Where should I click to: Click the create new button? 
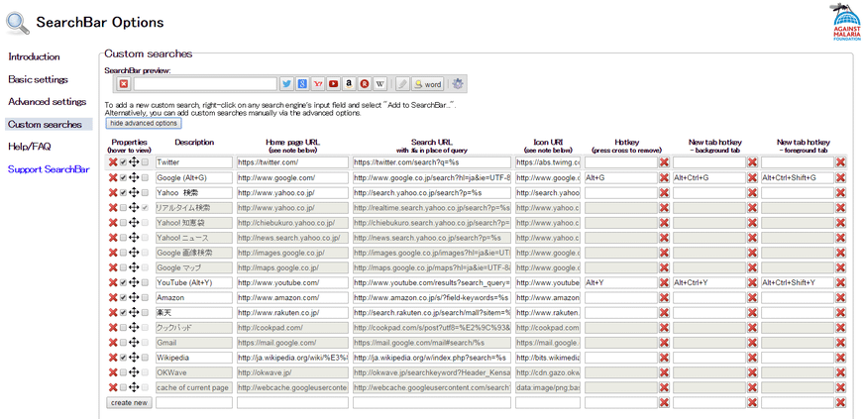[x=129, y=402]
